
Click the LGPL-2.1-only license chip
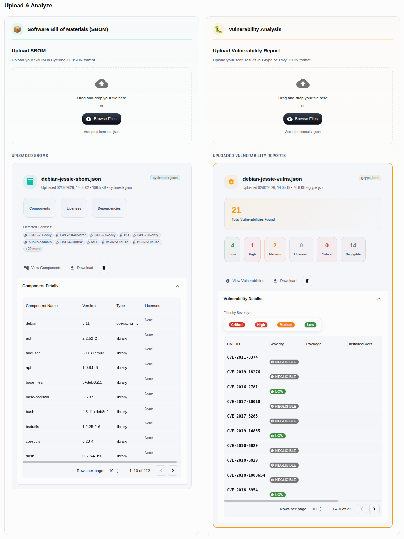38,235
